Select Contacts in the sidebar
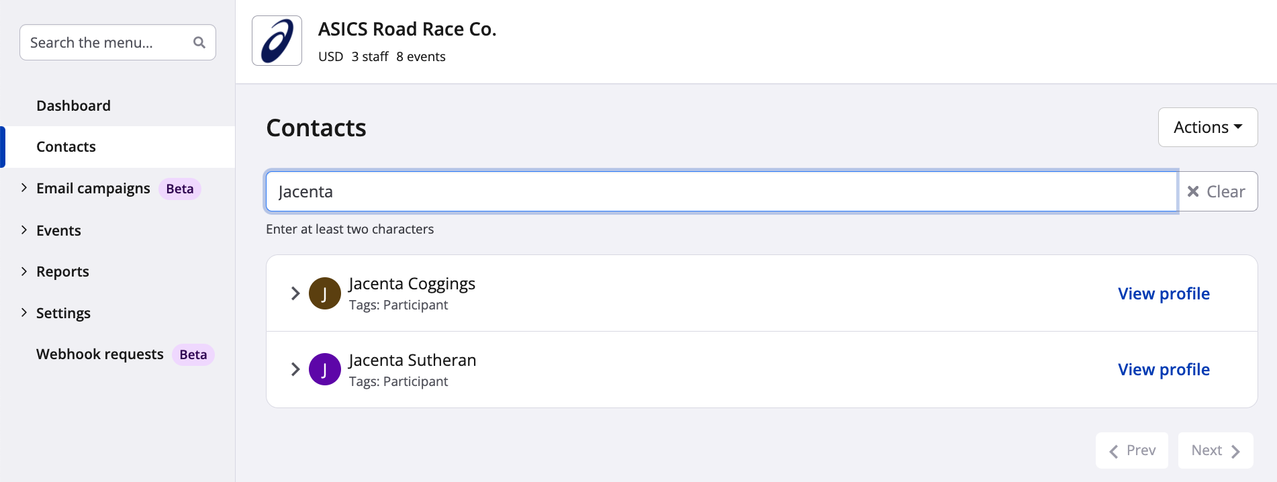This screenshot has height=482, width=1277. coord(66,146)
